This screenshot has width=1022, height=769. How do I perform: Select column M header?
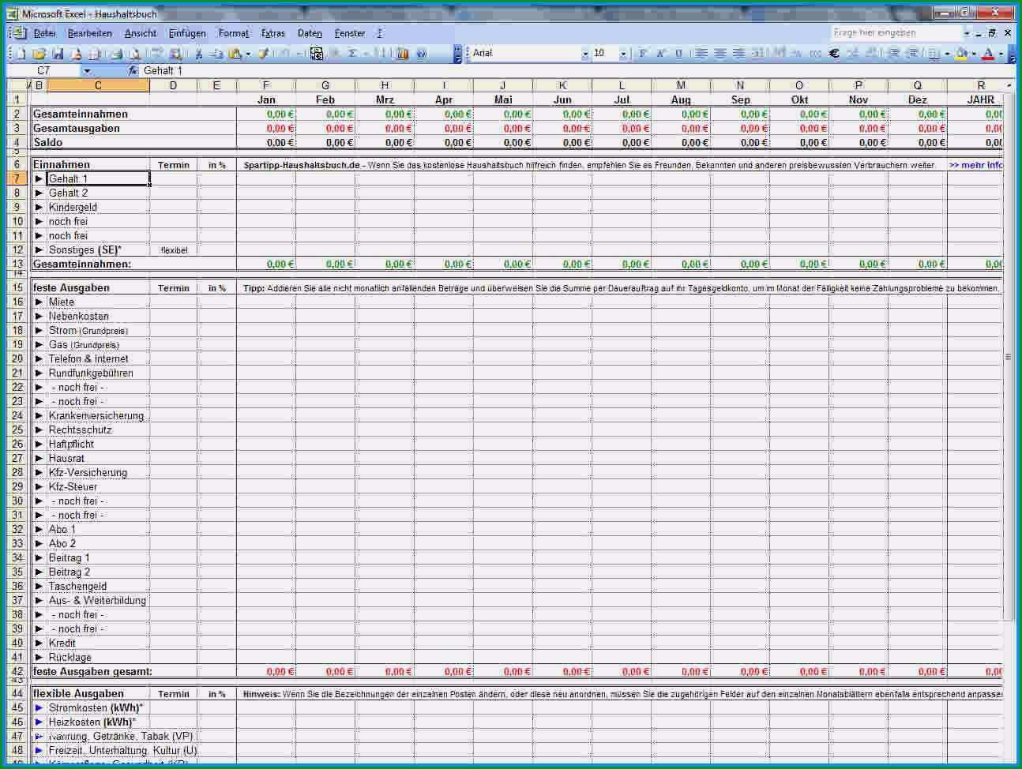point(681,85)
